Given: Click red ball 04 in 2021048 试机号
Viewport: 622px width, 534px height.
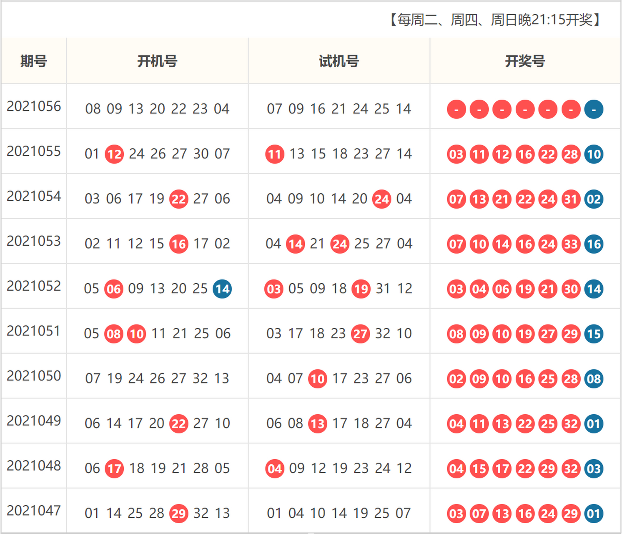Looking at the screenshot, I should 275,469.
